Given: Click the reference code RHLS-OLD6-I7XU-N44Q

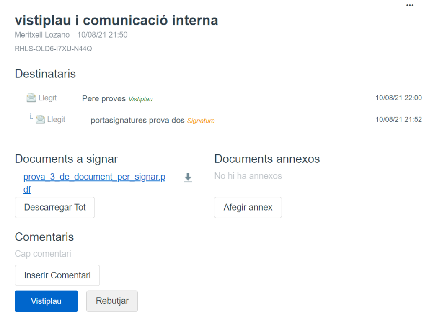Looking at the screenshot, I should tap(53, 49).
